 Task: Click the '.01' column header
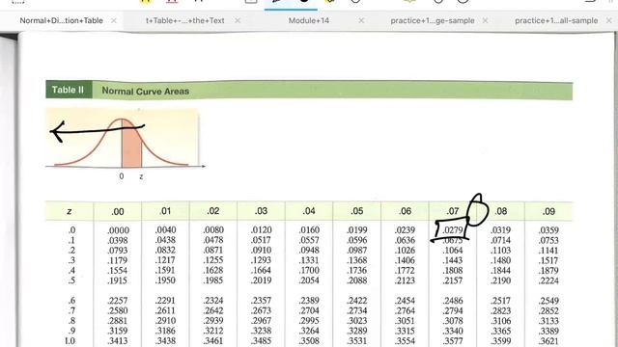(x=165, y=211)
